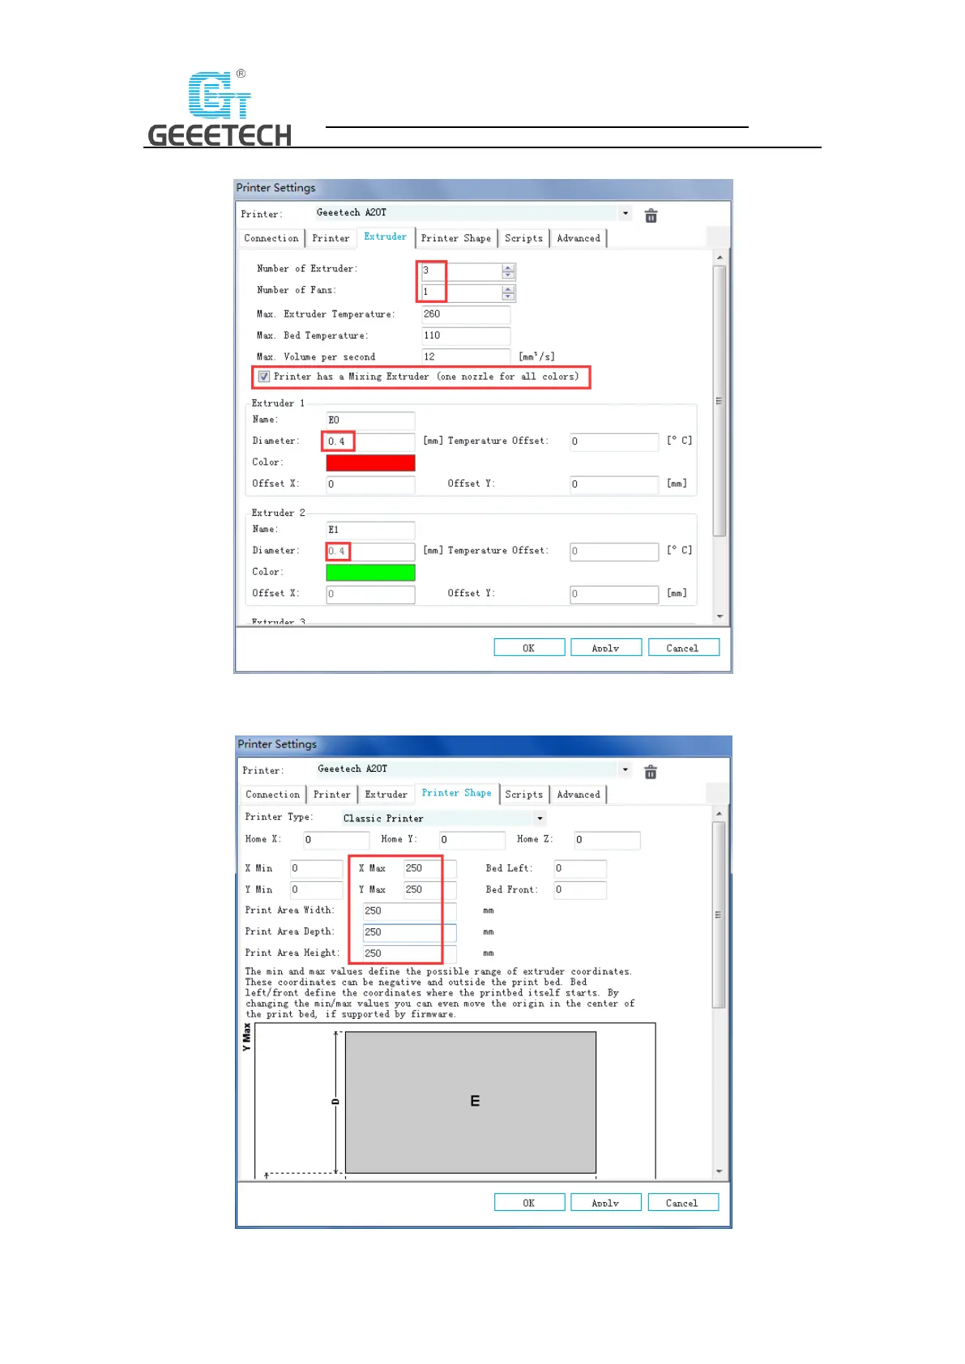Increase Number of Extruder value

(x=508, y=268)
